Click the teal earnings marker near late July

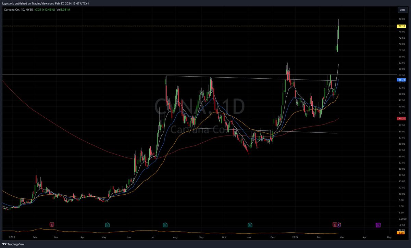165,225
